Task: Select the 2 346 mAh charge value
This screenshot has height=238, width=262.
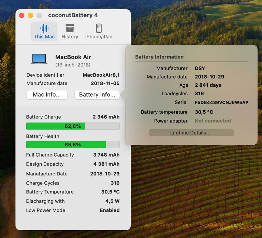Action: point(106,117)
